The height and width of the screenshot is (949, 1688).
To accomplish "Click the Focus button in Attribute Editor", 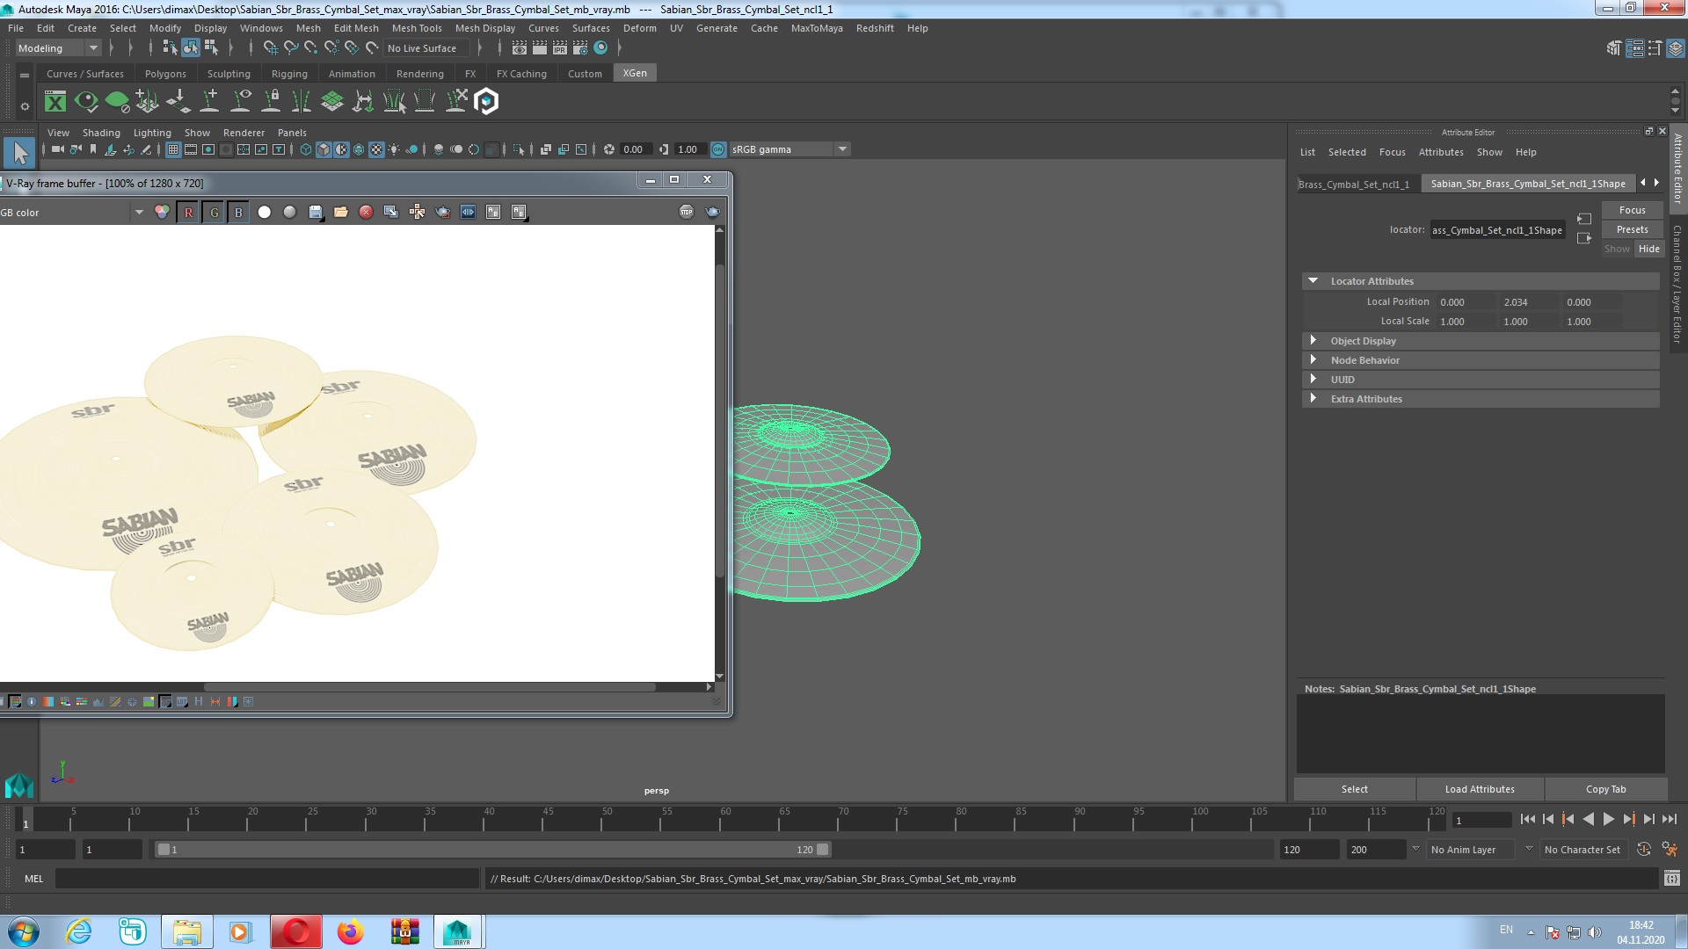I will pyautogui.click(x=1632, y=210).
